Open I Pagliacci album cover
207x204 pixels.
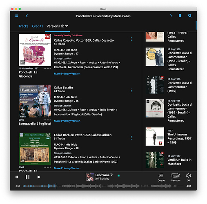35,101
